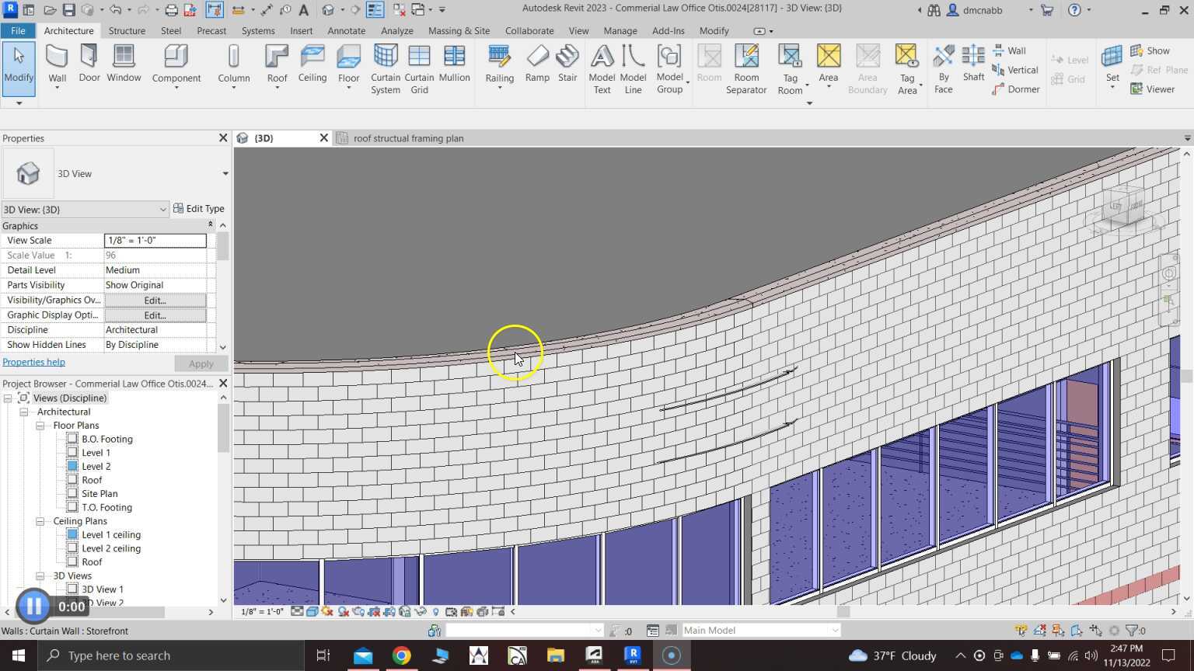Screen dimensions: 1194x671
Task: Click Edit for Visibility/Graphics Overrides
Action: click(155, 301)
